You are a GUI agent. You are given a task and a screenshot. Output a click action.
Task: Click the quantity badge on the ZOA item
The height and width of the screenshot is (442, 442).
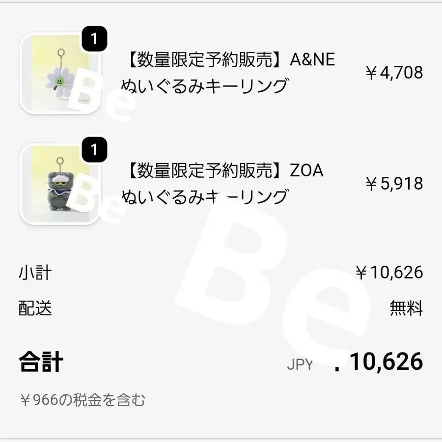point(94,149)
